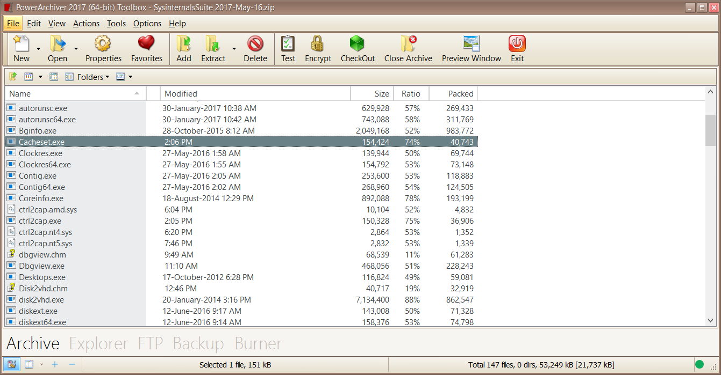
Task: Sort by the Packed column header
Action: [x=453, y=93]
